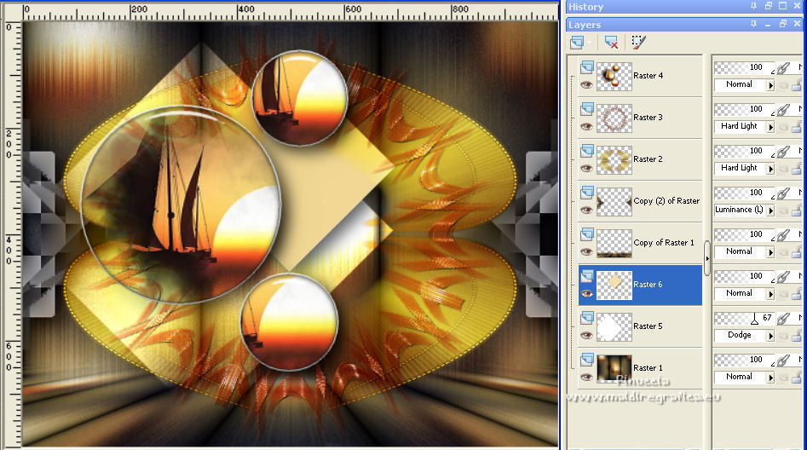Open blend mode dropdown for Raster 6
807x450 pixels.
(770, 294)
